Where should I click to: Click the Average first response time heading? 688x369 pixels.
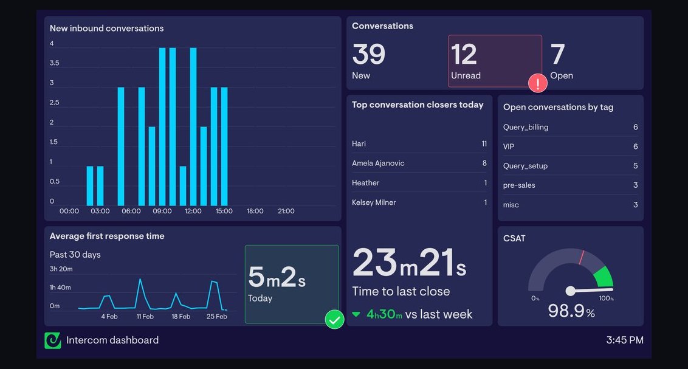coord(107,236)
